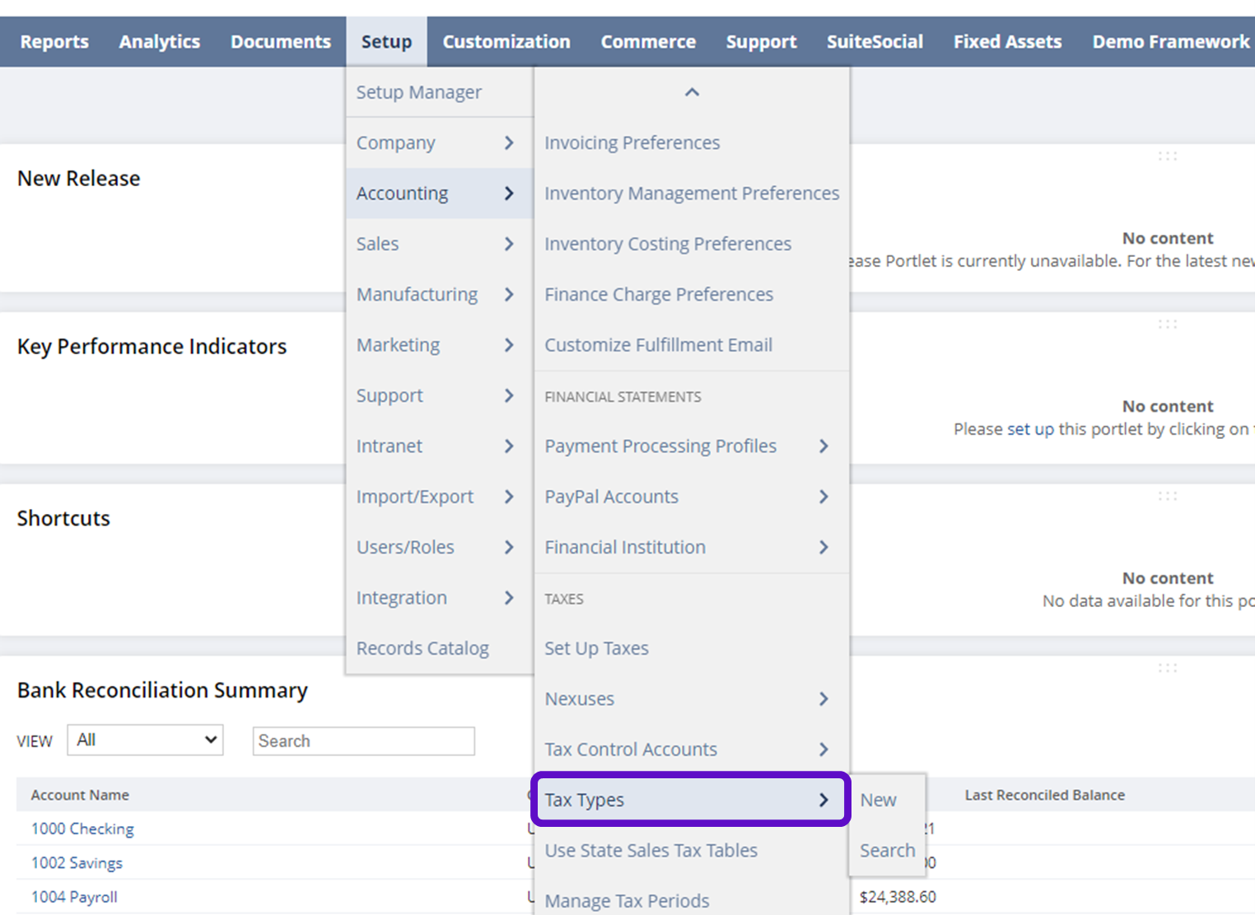Select Records Catalog from Setup menu
This screenshot has height=915, width=1255.
(x=422, y=649)
